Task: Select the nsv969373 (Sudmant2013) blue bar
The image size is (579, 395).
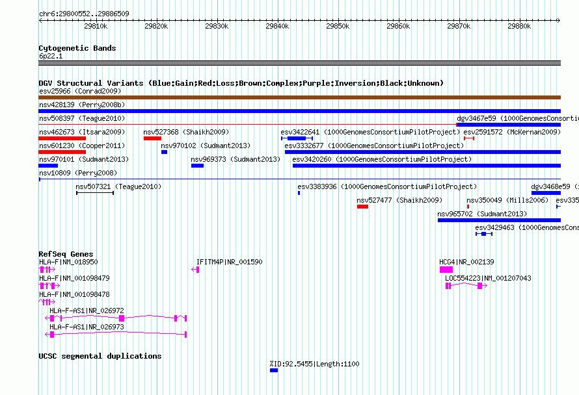Action: pos(197,166)
